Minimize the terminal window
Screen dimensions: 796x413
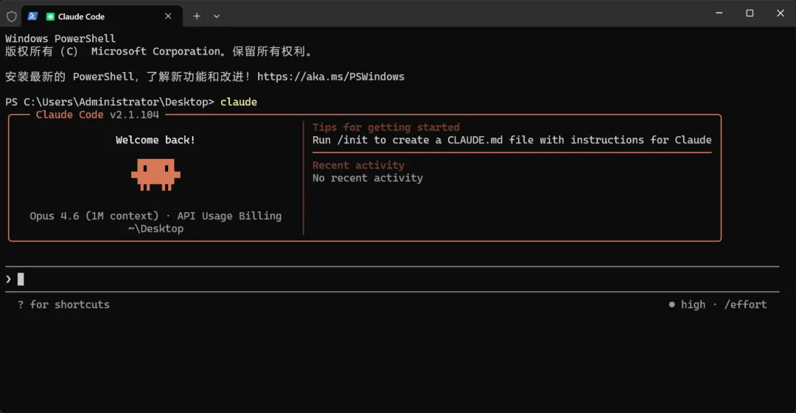[719, 13]
